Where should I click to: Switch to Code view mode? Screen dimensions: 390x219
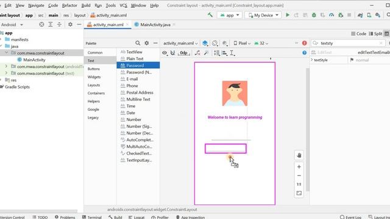tap(358, 33)
